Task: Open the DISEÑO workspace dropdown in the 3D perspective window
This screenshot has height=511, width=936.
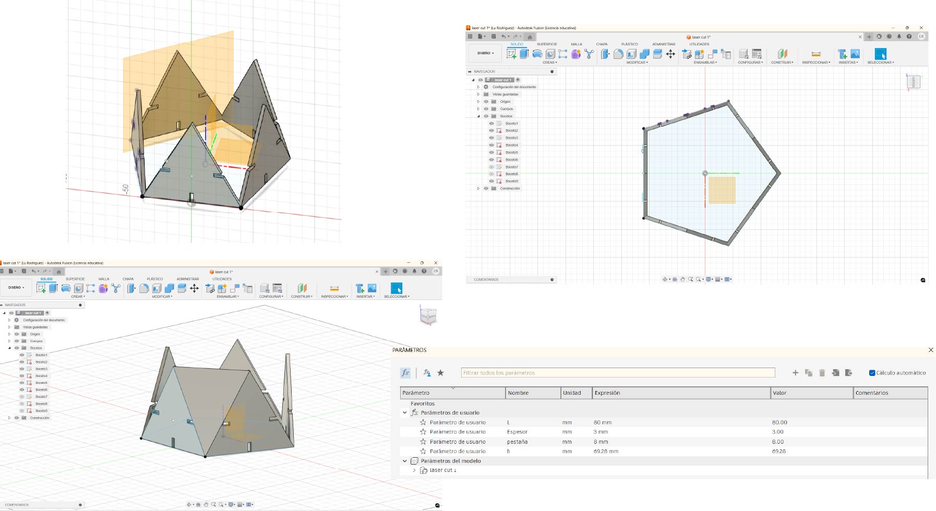Action: [x=17, y=287]
